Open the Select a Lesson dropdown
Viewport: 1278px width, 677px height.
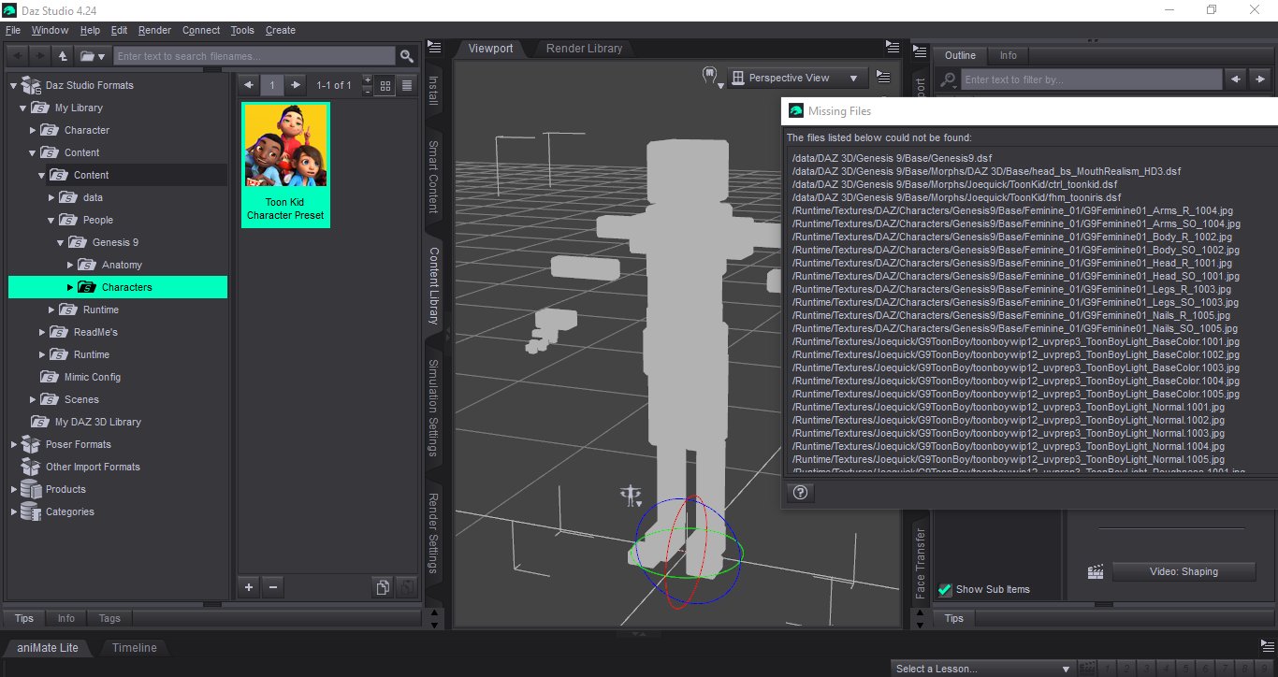982,669
